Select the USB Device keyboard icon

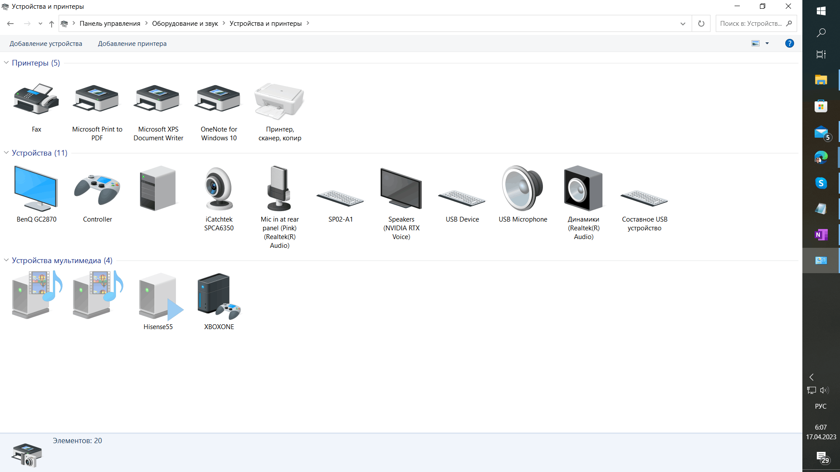(x=462, y=198)
